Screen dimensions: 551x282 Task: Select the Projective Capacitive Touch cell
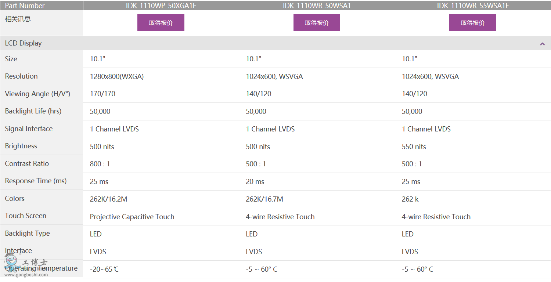(132, 217)
